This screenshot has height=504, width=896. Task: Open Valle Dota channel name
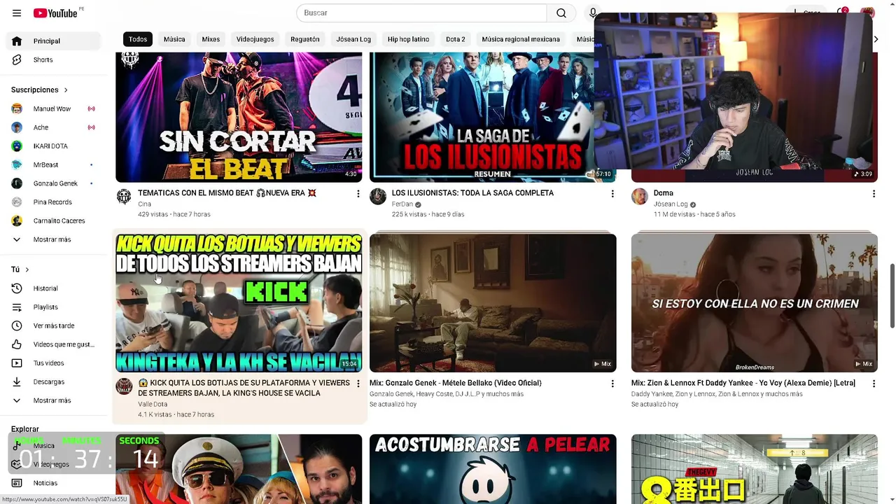tap(153, 405)
